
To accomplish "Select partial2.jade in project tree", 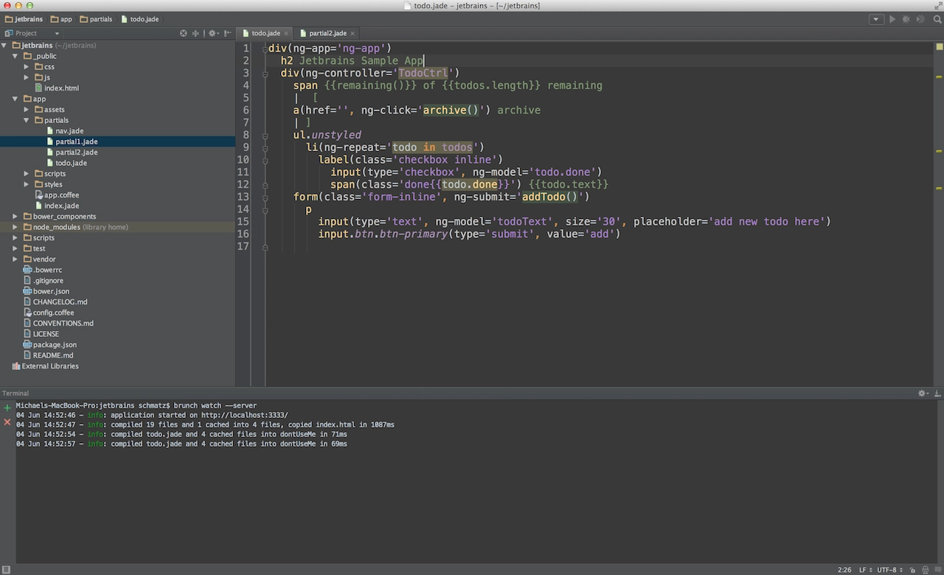I will pyautogui.click(x=71, y=153).
